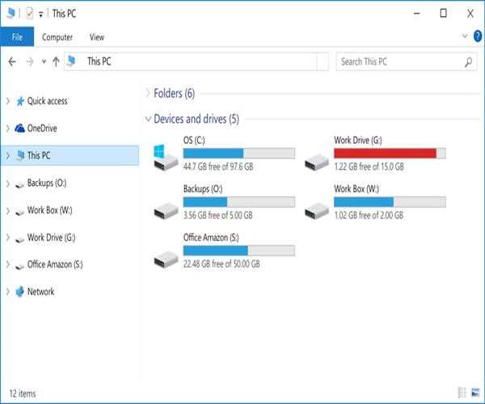This screenshot has height=404, width=485.
Task: Open the File menu tab
Action: tap(17, 37)
